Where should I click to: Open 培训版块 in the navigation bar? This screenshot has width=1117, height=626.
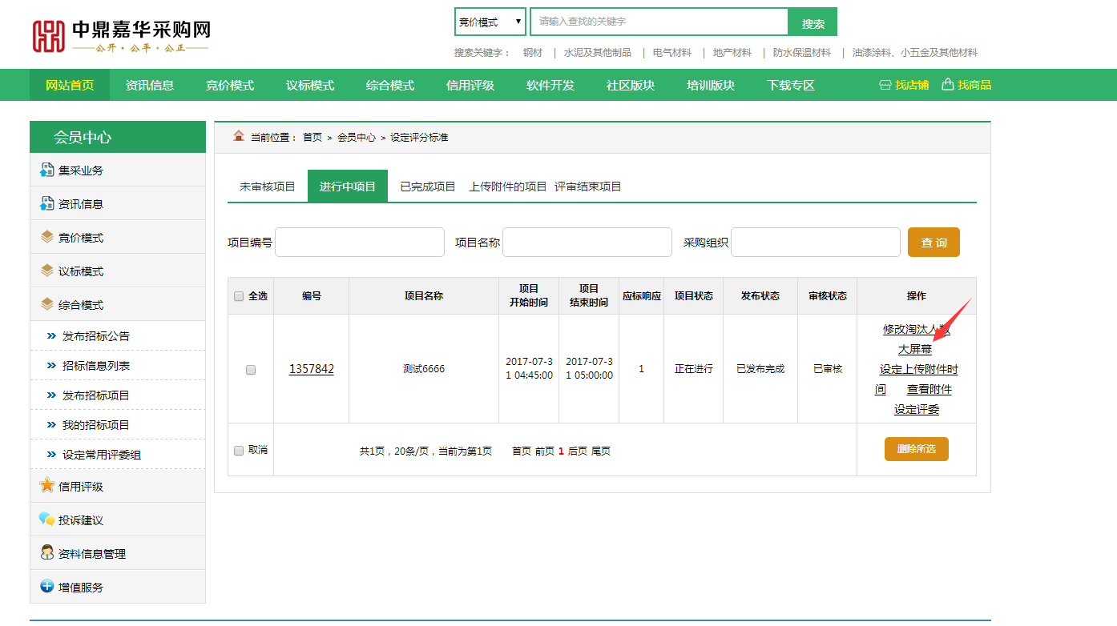coord(711,85)
